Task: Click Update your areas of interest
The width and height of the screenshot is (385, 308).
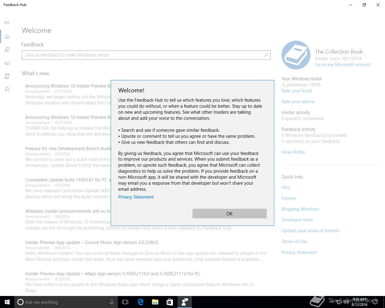Action: (x=310, y=231)
